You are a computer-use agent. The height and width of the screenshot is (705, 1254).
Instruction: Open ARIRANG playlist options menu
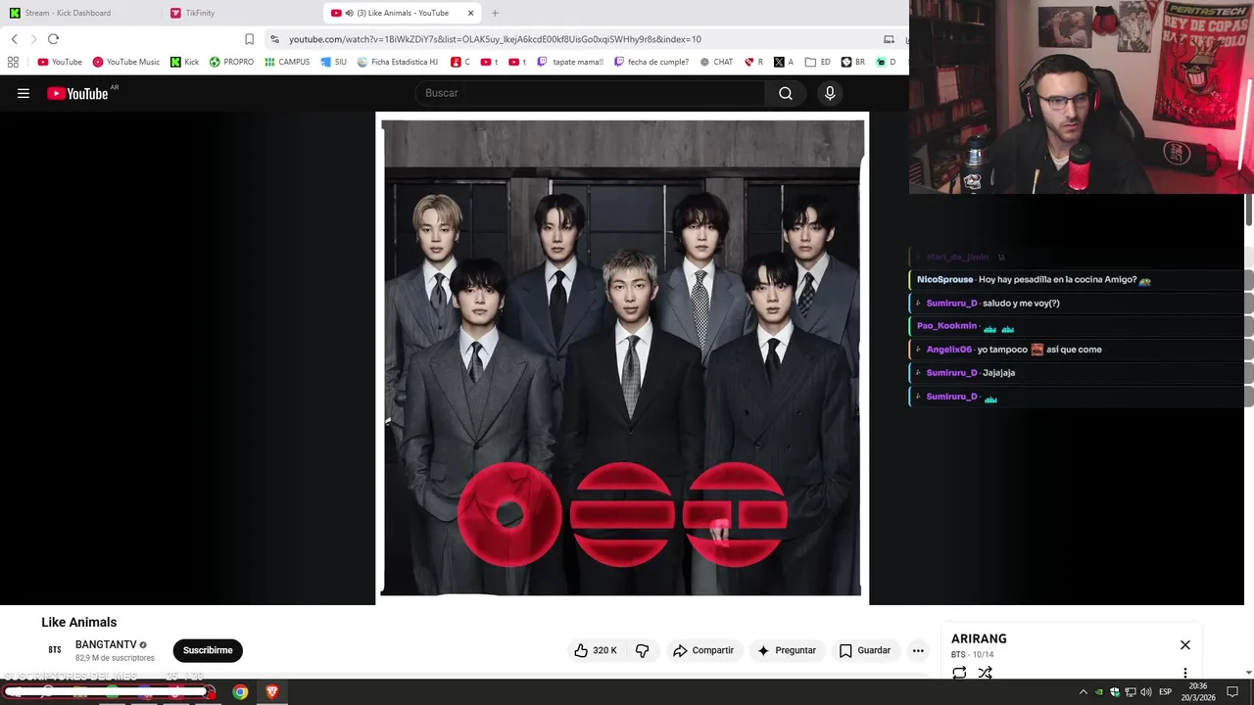point(1185,673)
